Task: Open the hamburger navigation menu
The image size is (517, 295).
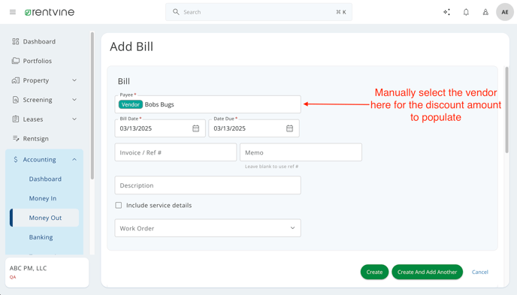Action: 13,12
